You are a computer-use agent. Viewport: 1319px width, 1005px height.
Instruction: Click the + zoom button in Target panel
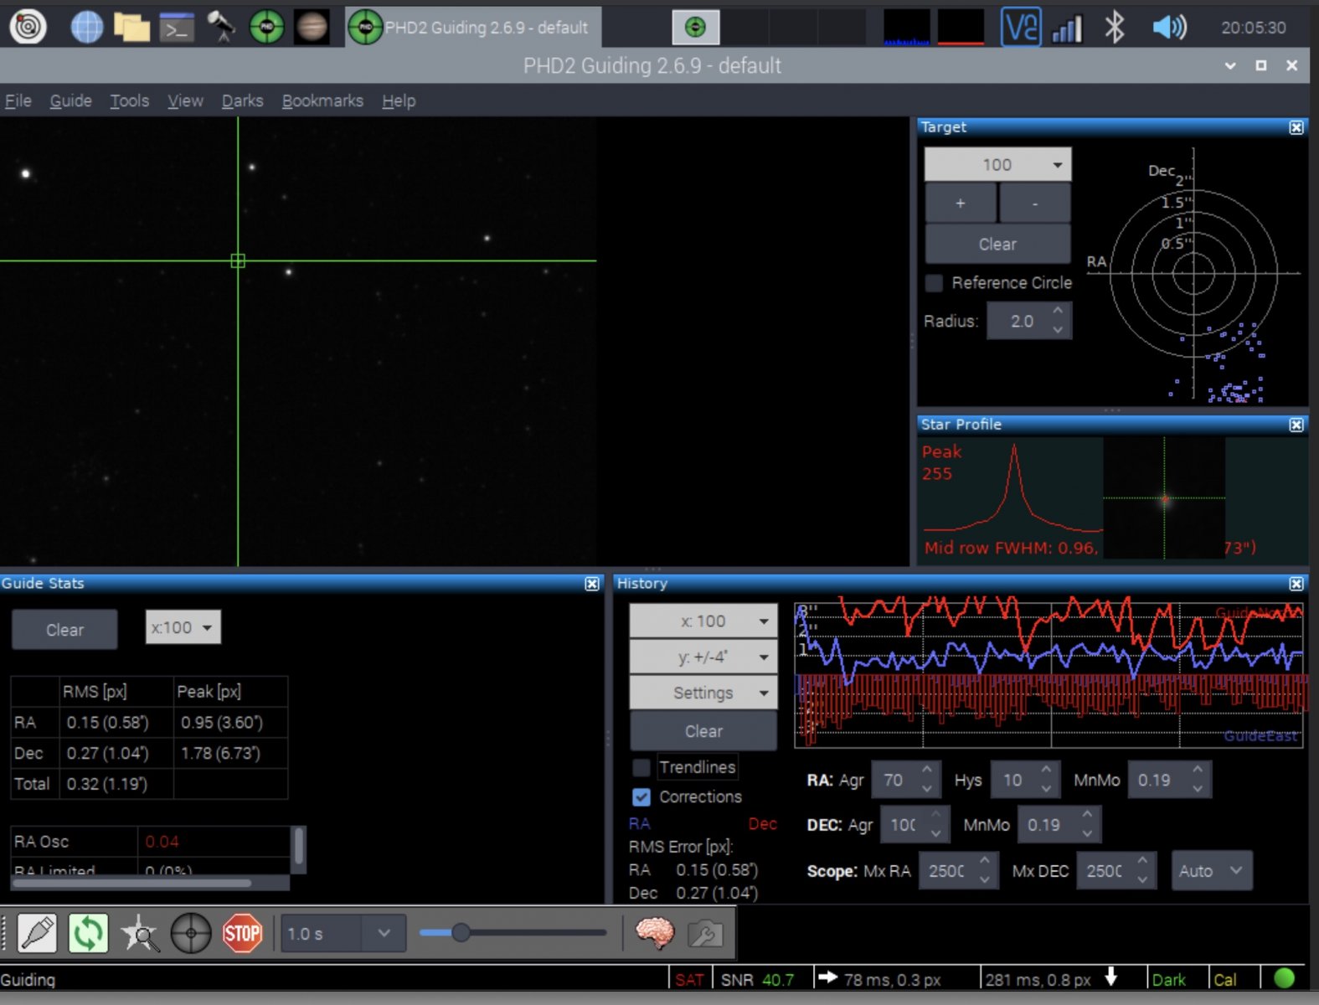pos(961,204)
